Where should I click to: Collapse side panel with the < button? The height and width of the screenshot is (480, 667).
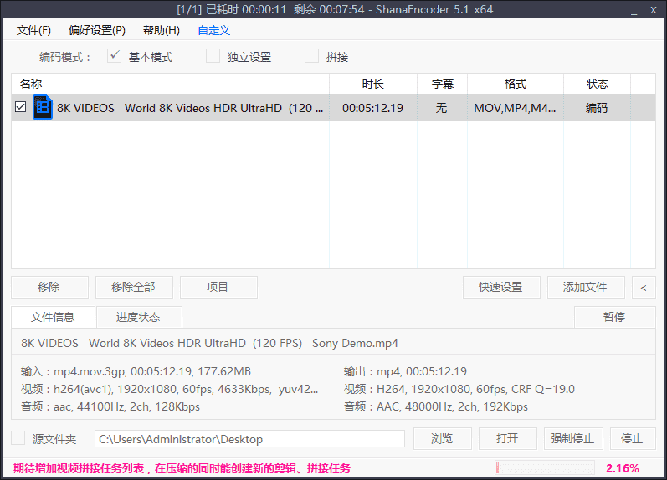[x=644, y=287]
